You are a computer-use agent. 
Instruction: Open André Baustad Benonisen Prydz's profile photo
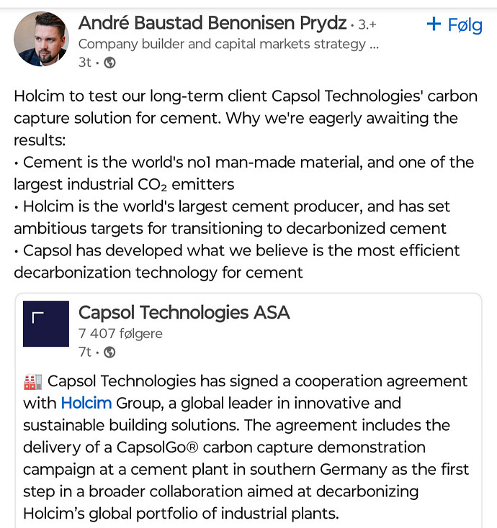[x=42, y=38]
